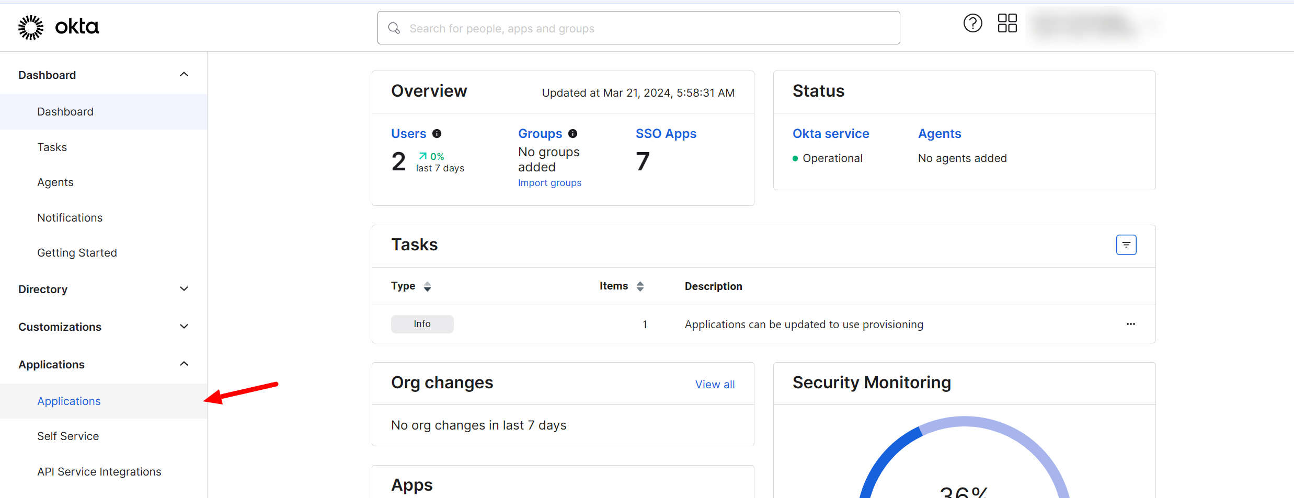Expand the Customizations sidebar section
The height and width of the screenshot is (498, 1294).
click(184, 327)
